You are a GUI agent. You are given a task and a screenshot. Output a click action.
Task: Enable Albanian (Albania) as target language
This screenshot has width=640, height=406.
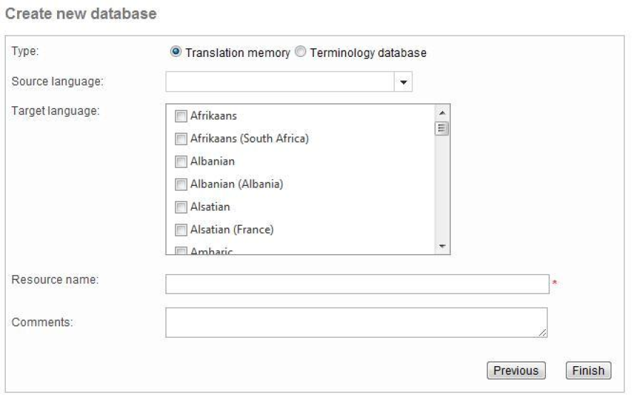(x=181, y=184)
